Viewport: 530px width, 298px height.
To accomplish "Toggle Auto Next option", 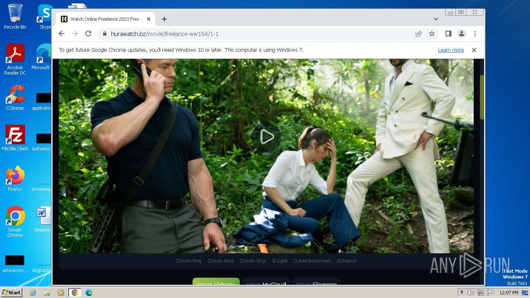I will [x=221, y=261].
